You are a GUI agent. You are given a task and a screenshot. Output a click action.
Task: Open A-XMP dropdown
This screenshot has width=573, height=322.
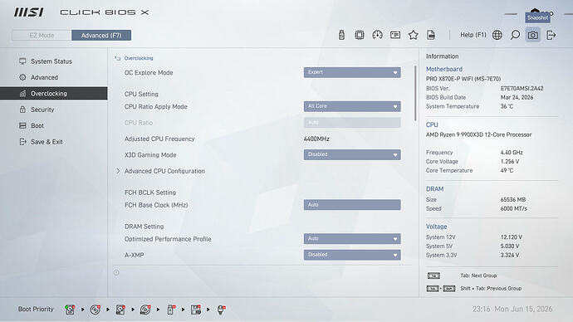(x=352, y=255)
